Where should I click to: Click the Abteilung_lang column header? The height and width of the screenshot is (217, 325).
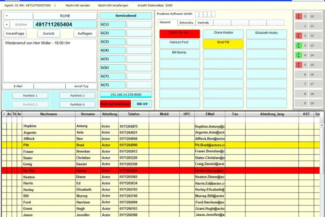(272, 114)
